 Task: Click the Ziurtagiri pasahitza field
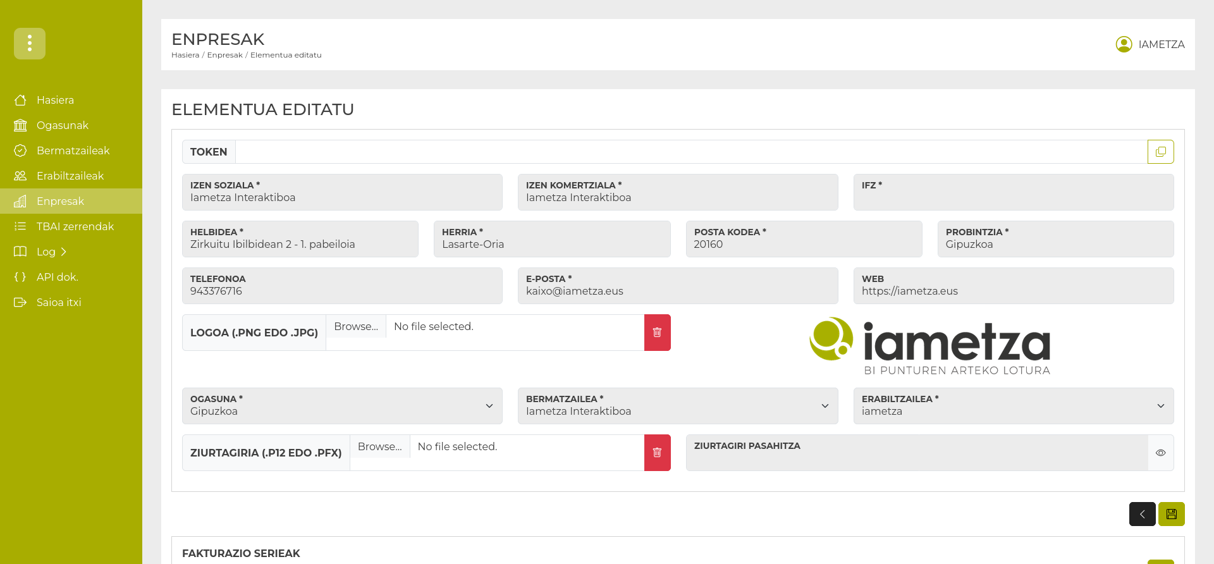917,453
